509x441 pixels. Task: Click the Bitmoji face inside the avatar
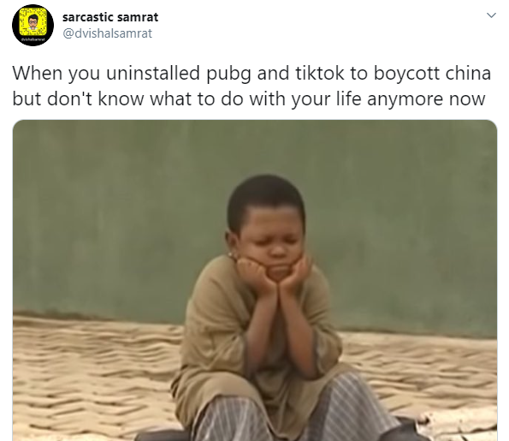33,21
